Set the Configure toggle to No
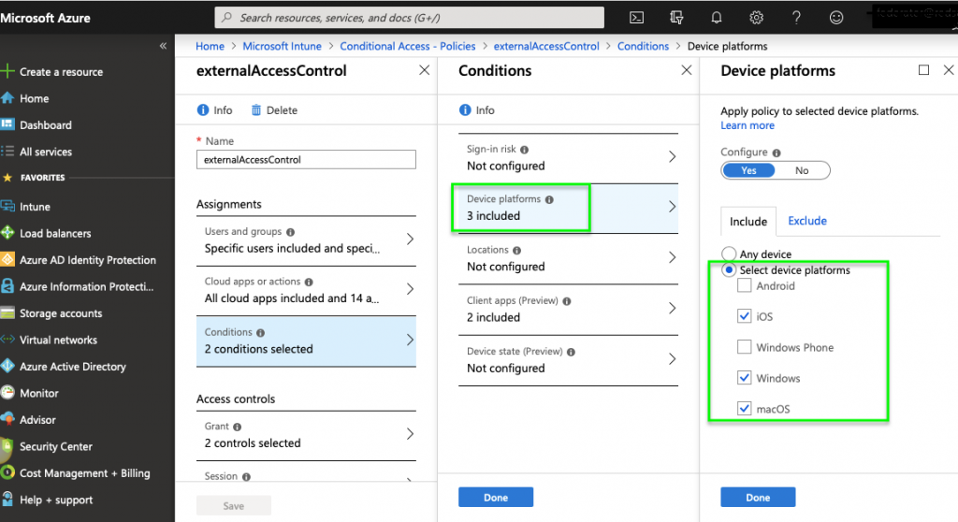This screenshot has height=522, width=958. click(802, 170)
